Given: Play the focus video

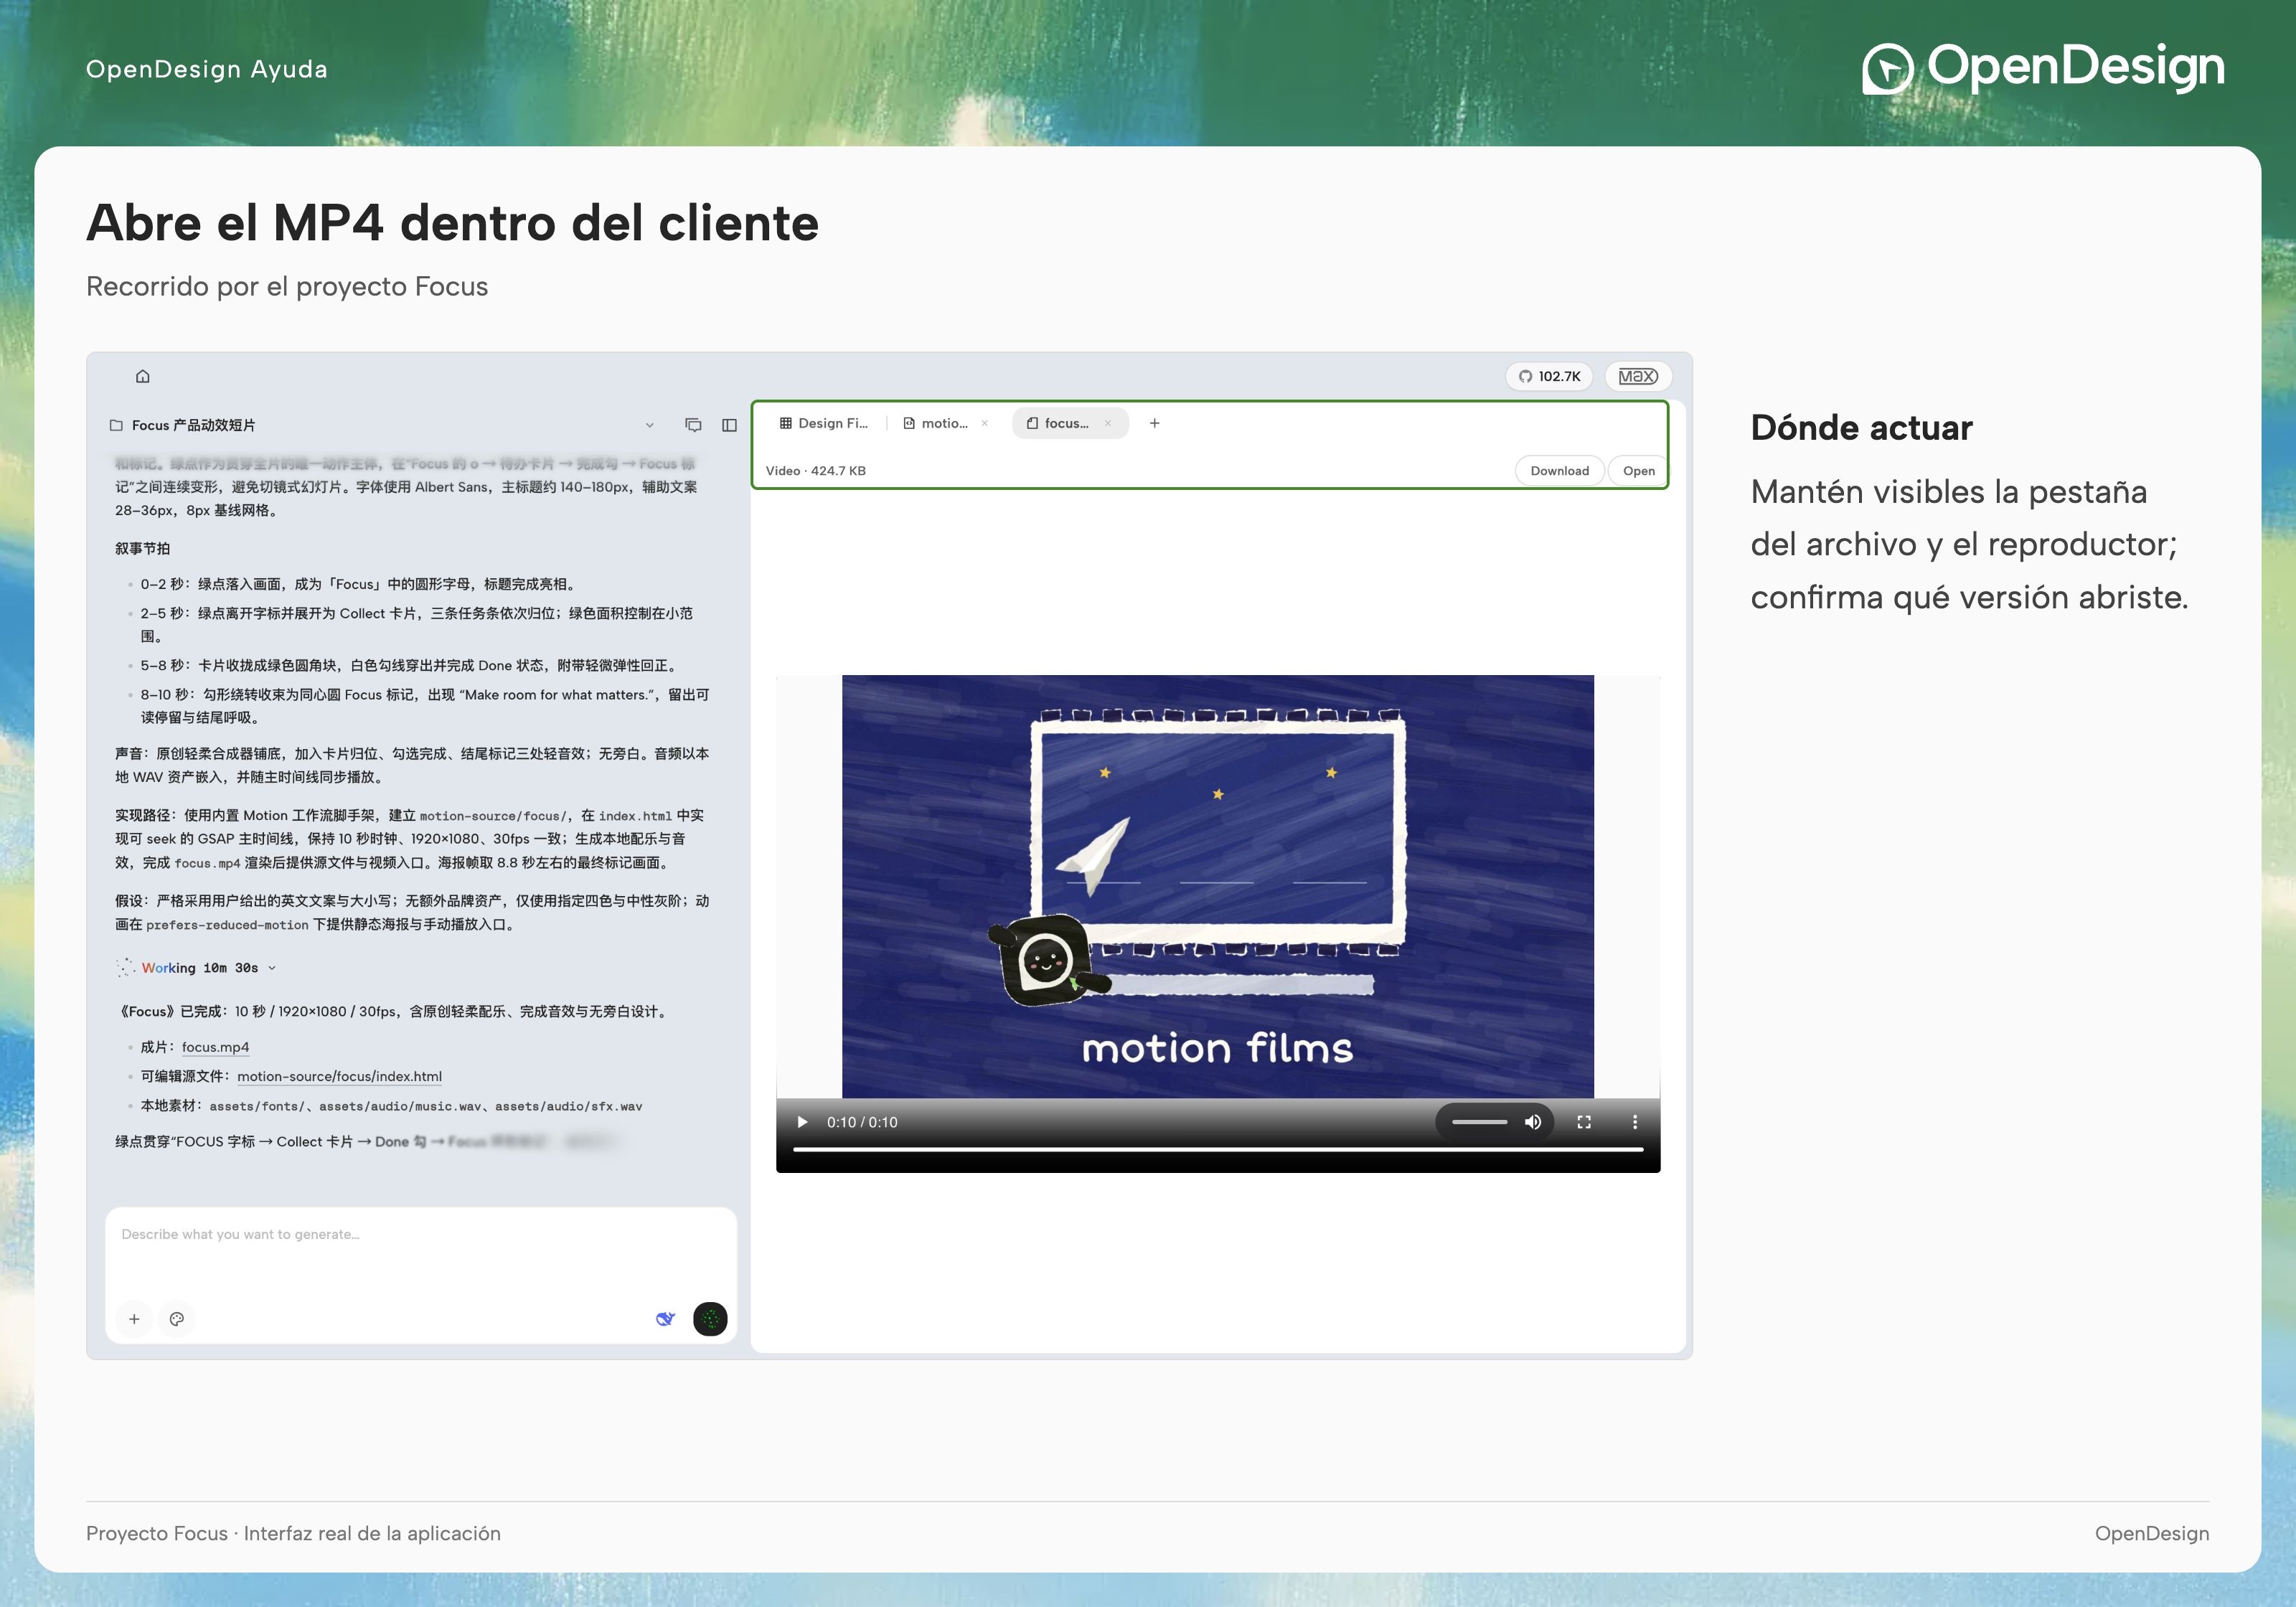Looking at the screenshot, I should pyautogui.click(x=802, y=1122).
